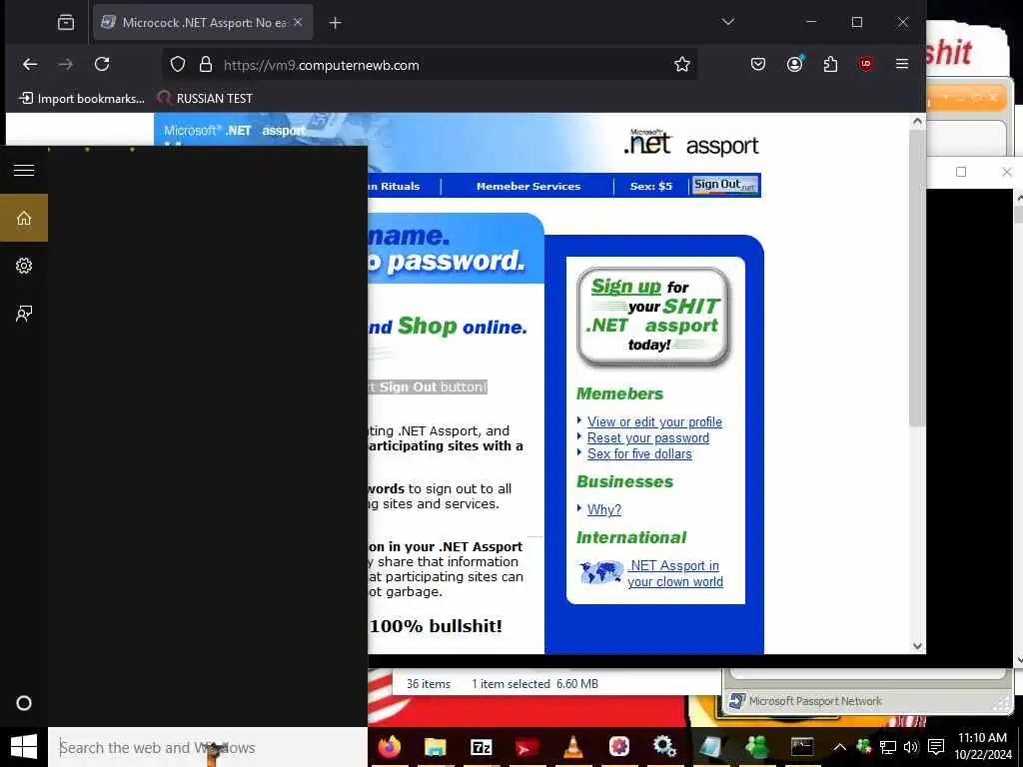This screenshot has height=767, width=1023.
Task: Open the Command Prompt from the taskbar
Action: click(802, 747)
